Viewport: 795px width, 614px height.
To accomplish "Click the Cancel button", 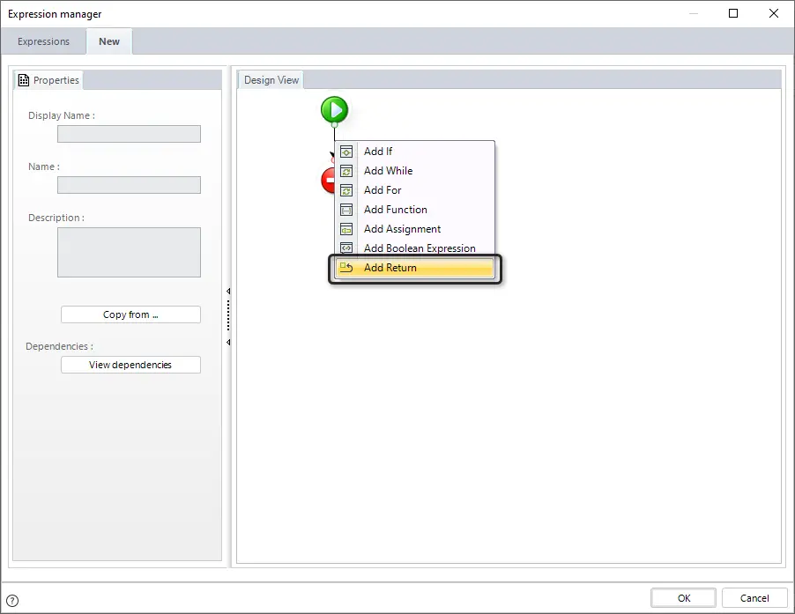I will pyautogui.click(x=754, y=598).
